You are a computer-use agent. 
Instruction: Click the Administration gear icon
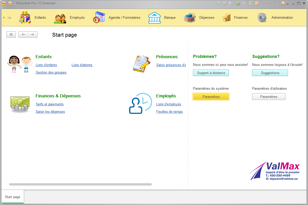click(262, 18)
